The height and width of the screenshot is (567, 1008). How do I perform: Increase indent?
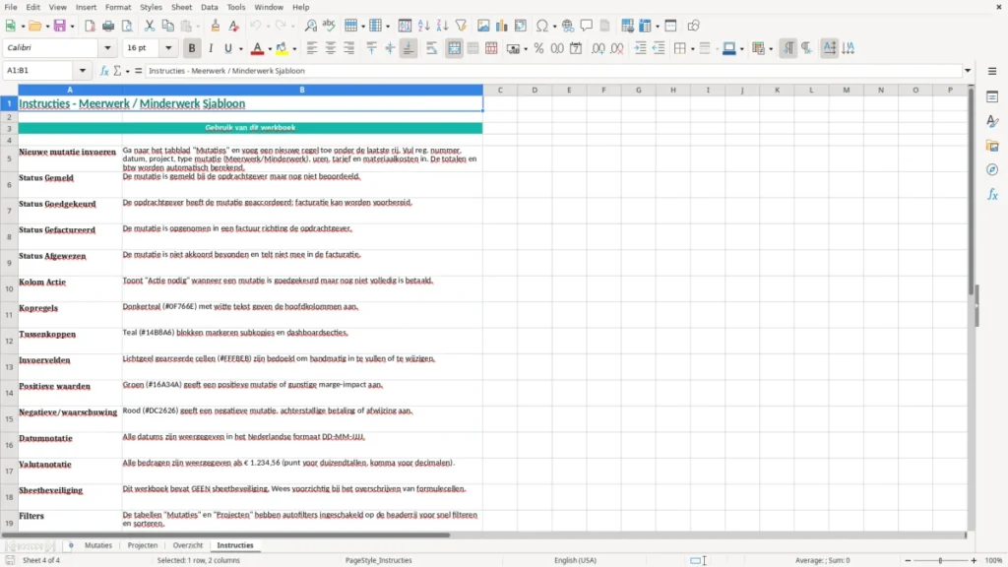[640, 48]
